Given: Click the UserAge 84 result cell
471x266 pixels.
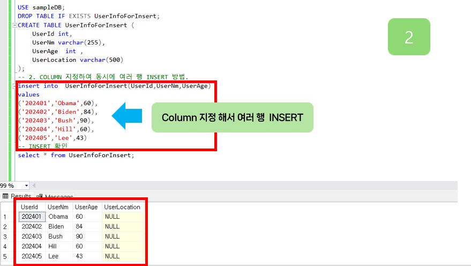Looking at the screenshot, I should pyautogui.click(x=87, y=227).
